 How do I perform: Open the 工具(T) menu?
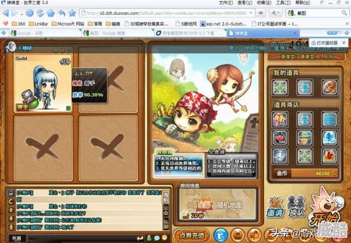(x=283, y=3)
